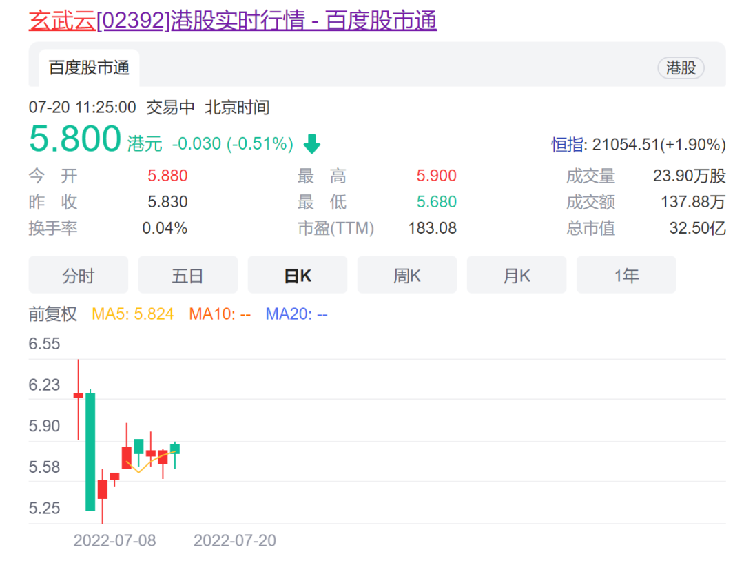Click the 昨收 field label
The height and width of the screenshot is (563, 744).
tap(52, 202)
